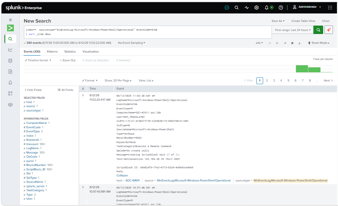Select the Events (330) tab
The image size is (338, 206).
pyautogui.click(x=32, y=52)
